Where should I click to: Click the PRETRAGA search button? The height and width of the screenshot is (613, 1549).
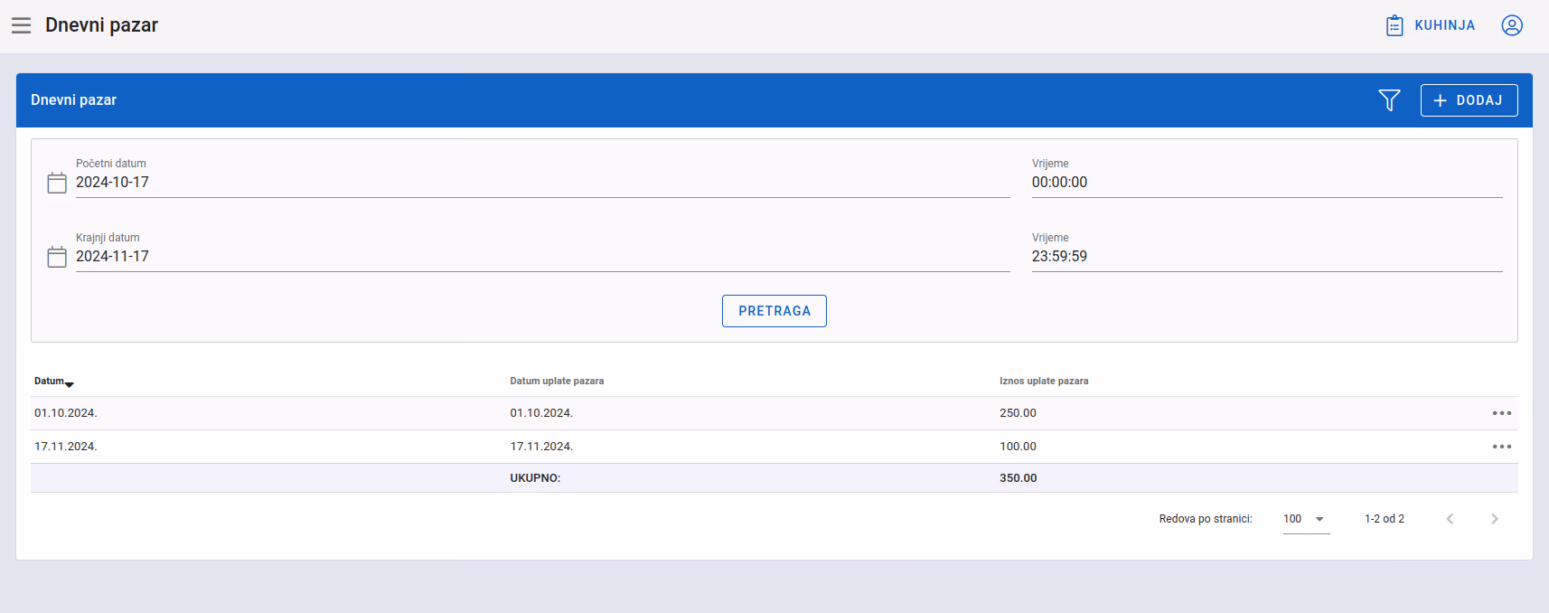coord(774,311)
